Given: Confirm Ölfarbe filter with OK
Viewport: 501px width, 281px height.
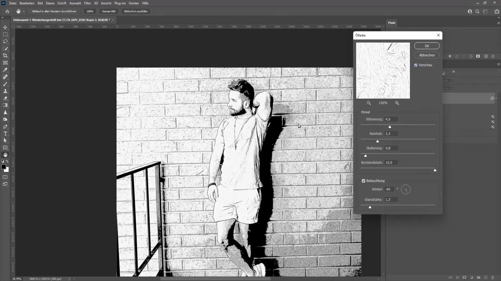Looking at the screenshot, I should point(427,46).
